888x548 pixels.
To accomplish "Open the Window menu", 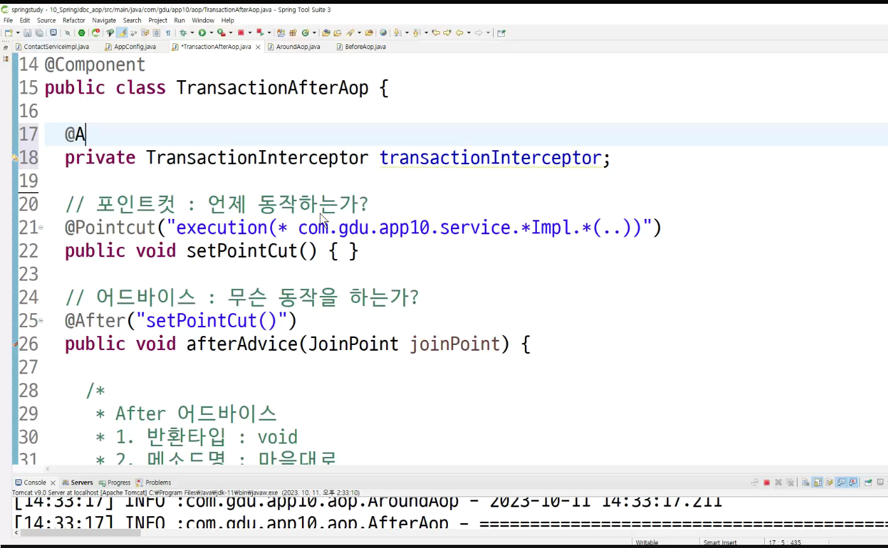I will click(203, 20).
